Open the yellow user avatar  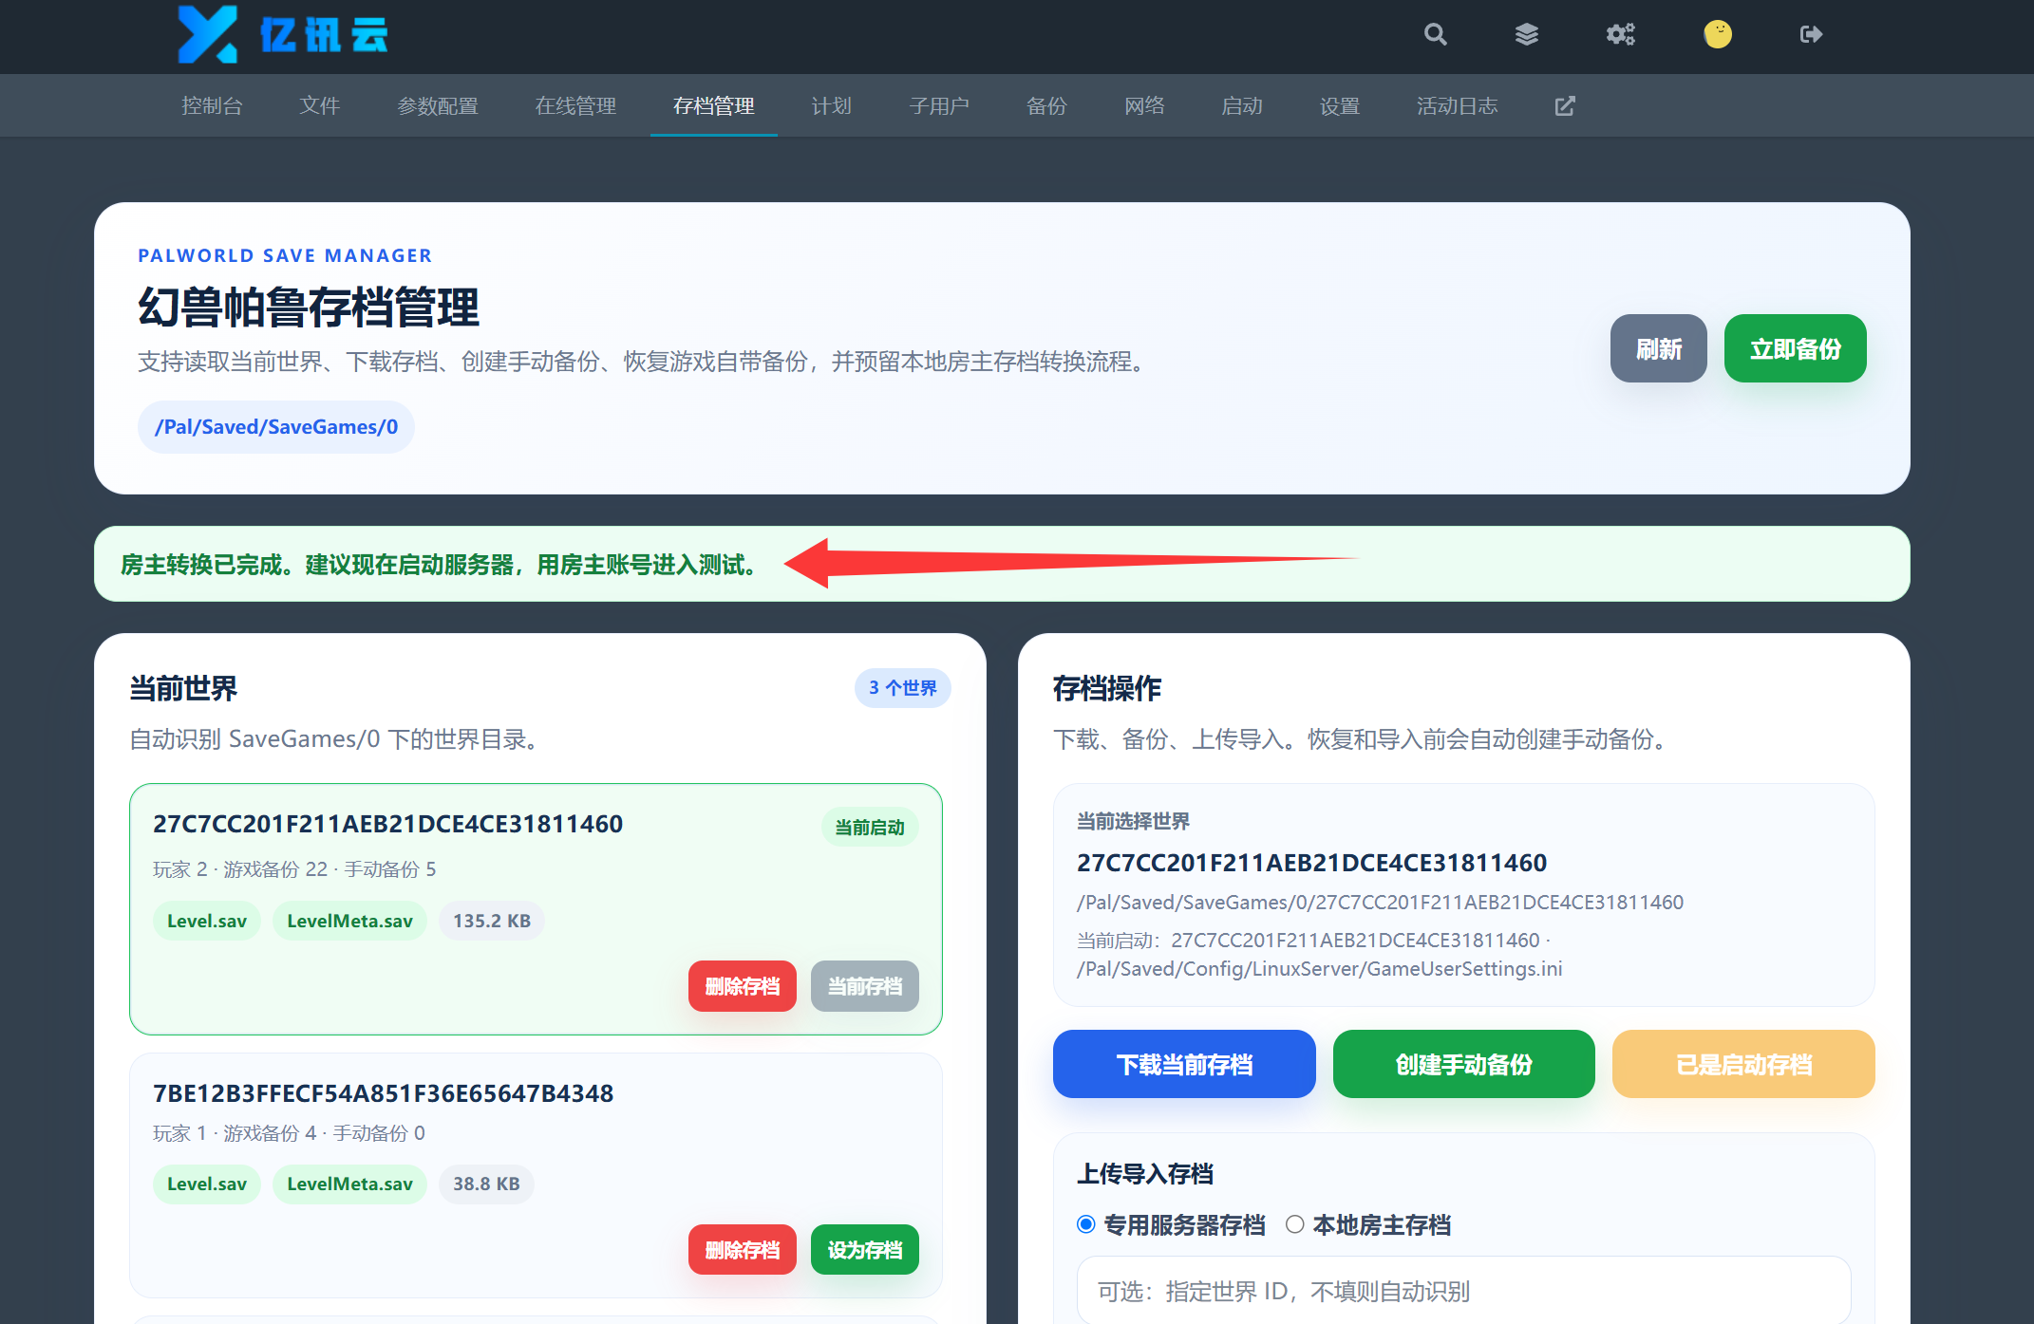point(1717,35)
